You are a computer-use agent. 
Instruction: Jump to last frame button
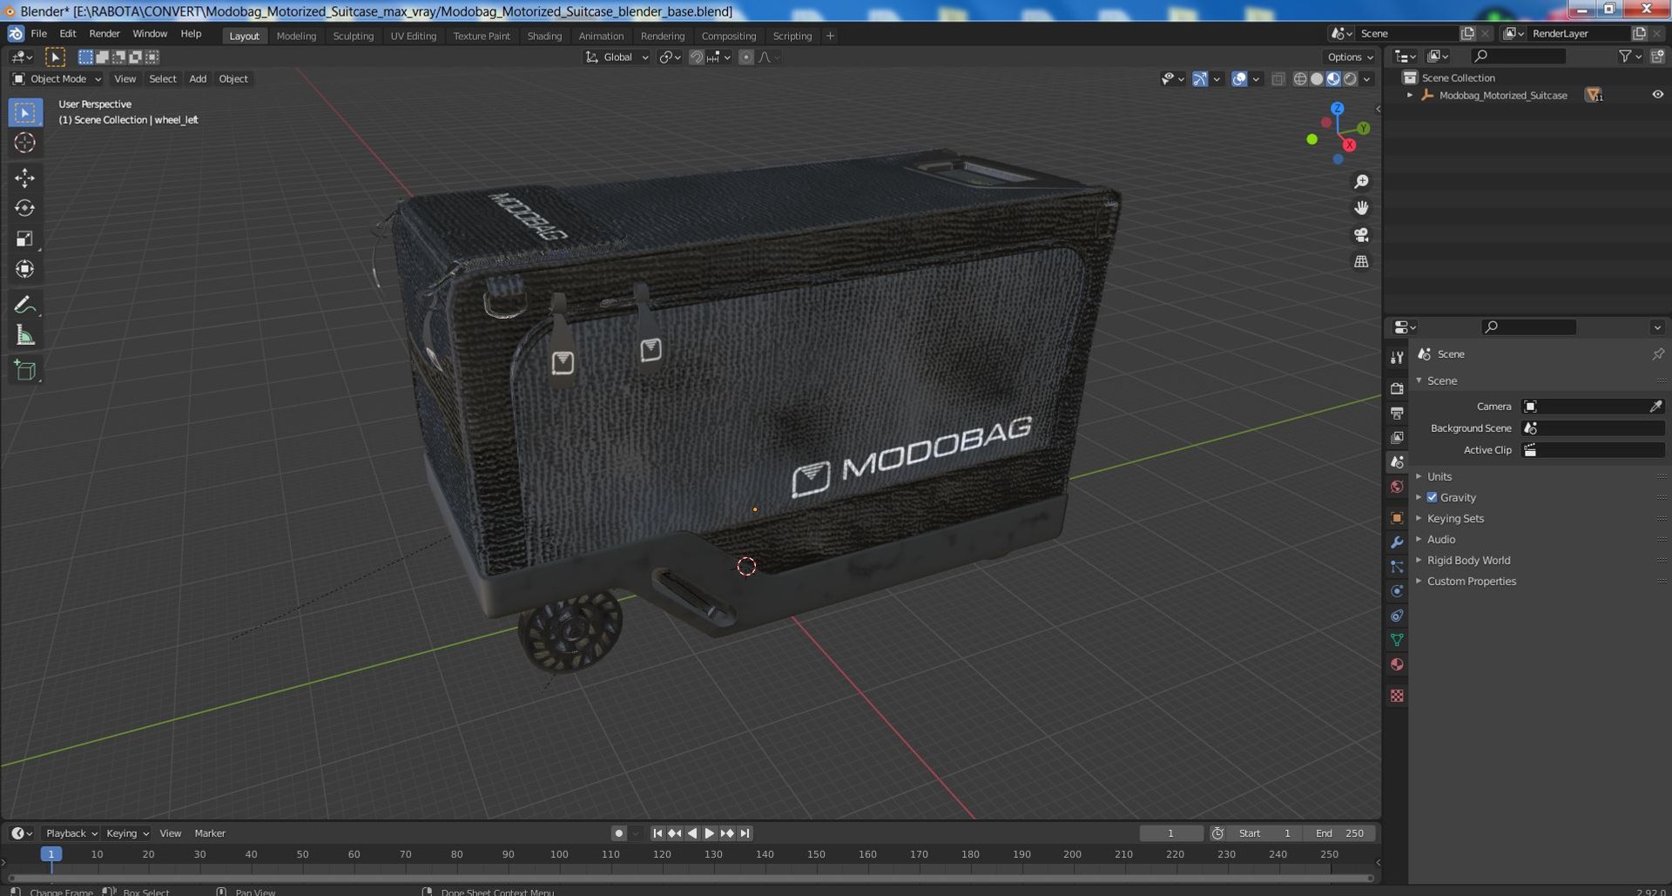pos(745,833)
